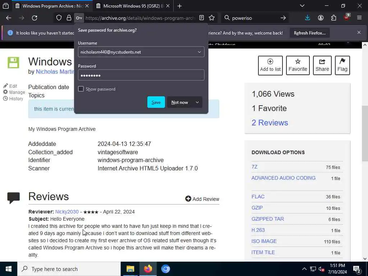The height and width of the screenshot is (276, 368).
Task: Select the Windows Program Archive tab
Action: coord(52,6)
